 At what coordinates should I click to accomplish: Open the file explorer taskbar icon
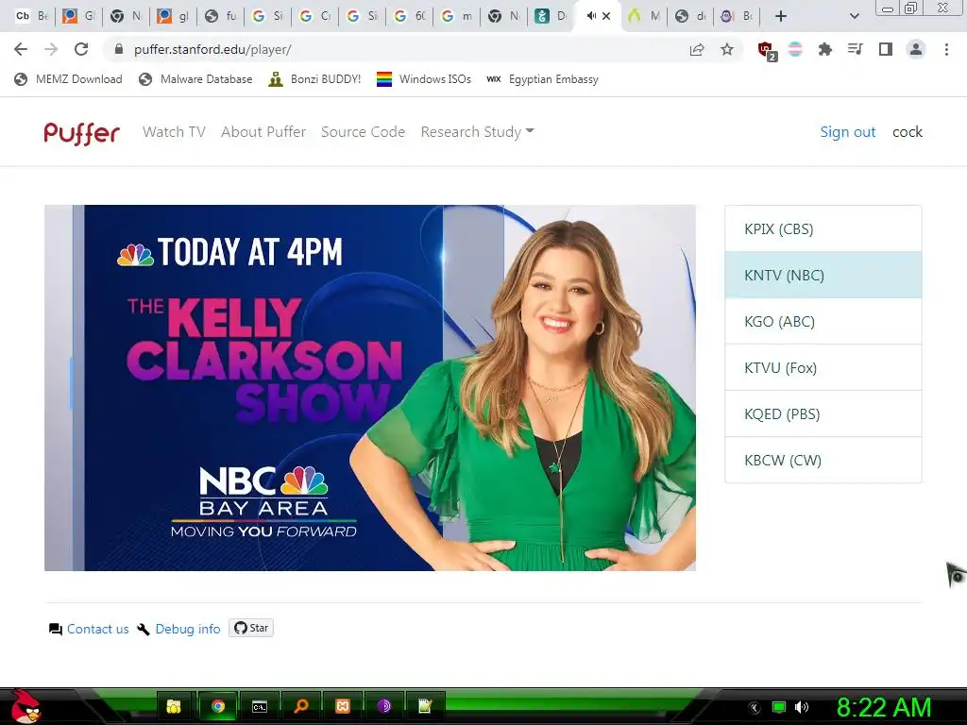pyautogui.click(x=174, y=706)
